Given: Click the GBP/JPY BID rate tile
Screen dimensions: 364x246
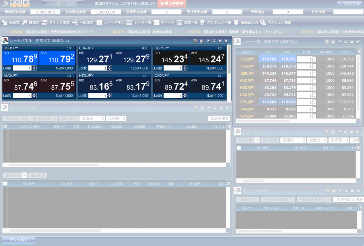Looking at the screenshot, I should [172, 58].
